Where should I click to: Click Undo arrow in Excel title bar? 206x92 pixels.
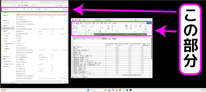tap(87, 20)
